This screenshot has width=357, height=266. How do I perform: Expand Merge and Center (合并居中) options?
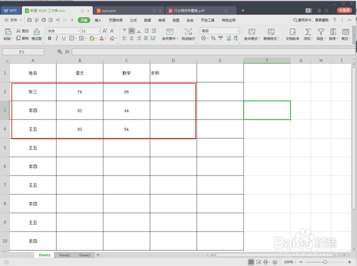pos(177,38)
